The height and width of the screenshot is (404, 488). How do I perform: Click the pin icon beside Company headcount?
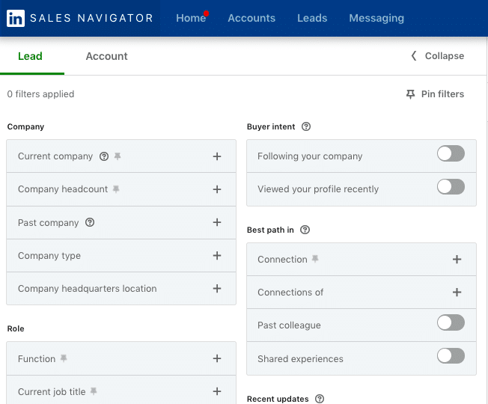[116, 189]
